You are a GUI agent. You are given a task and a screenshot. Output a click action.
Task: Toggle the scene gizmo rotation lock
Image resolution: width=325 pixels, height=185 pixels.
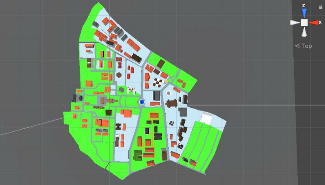(x=321, y=7)
